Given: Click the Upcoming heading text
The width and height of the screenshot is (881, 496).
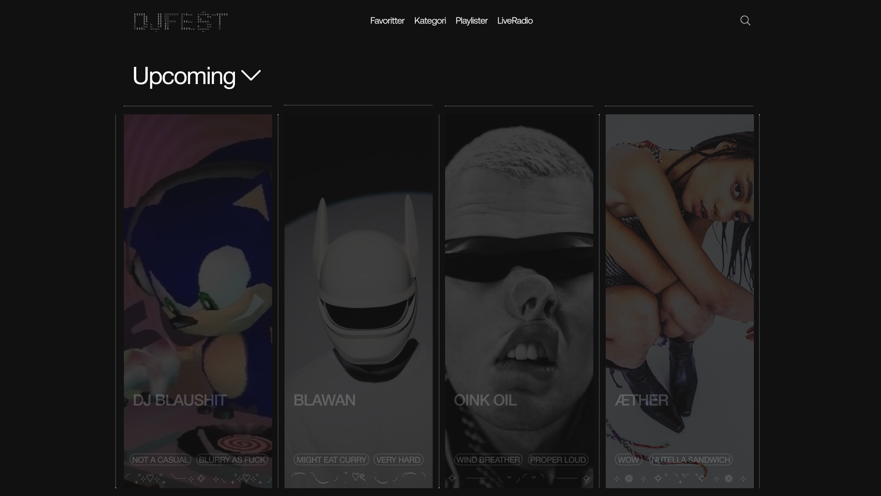Looking at the screenshot, I should pyautogui.click(x=184, y=76).
